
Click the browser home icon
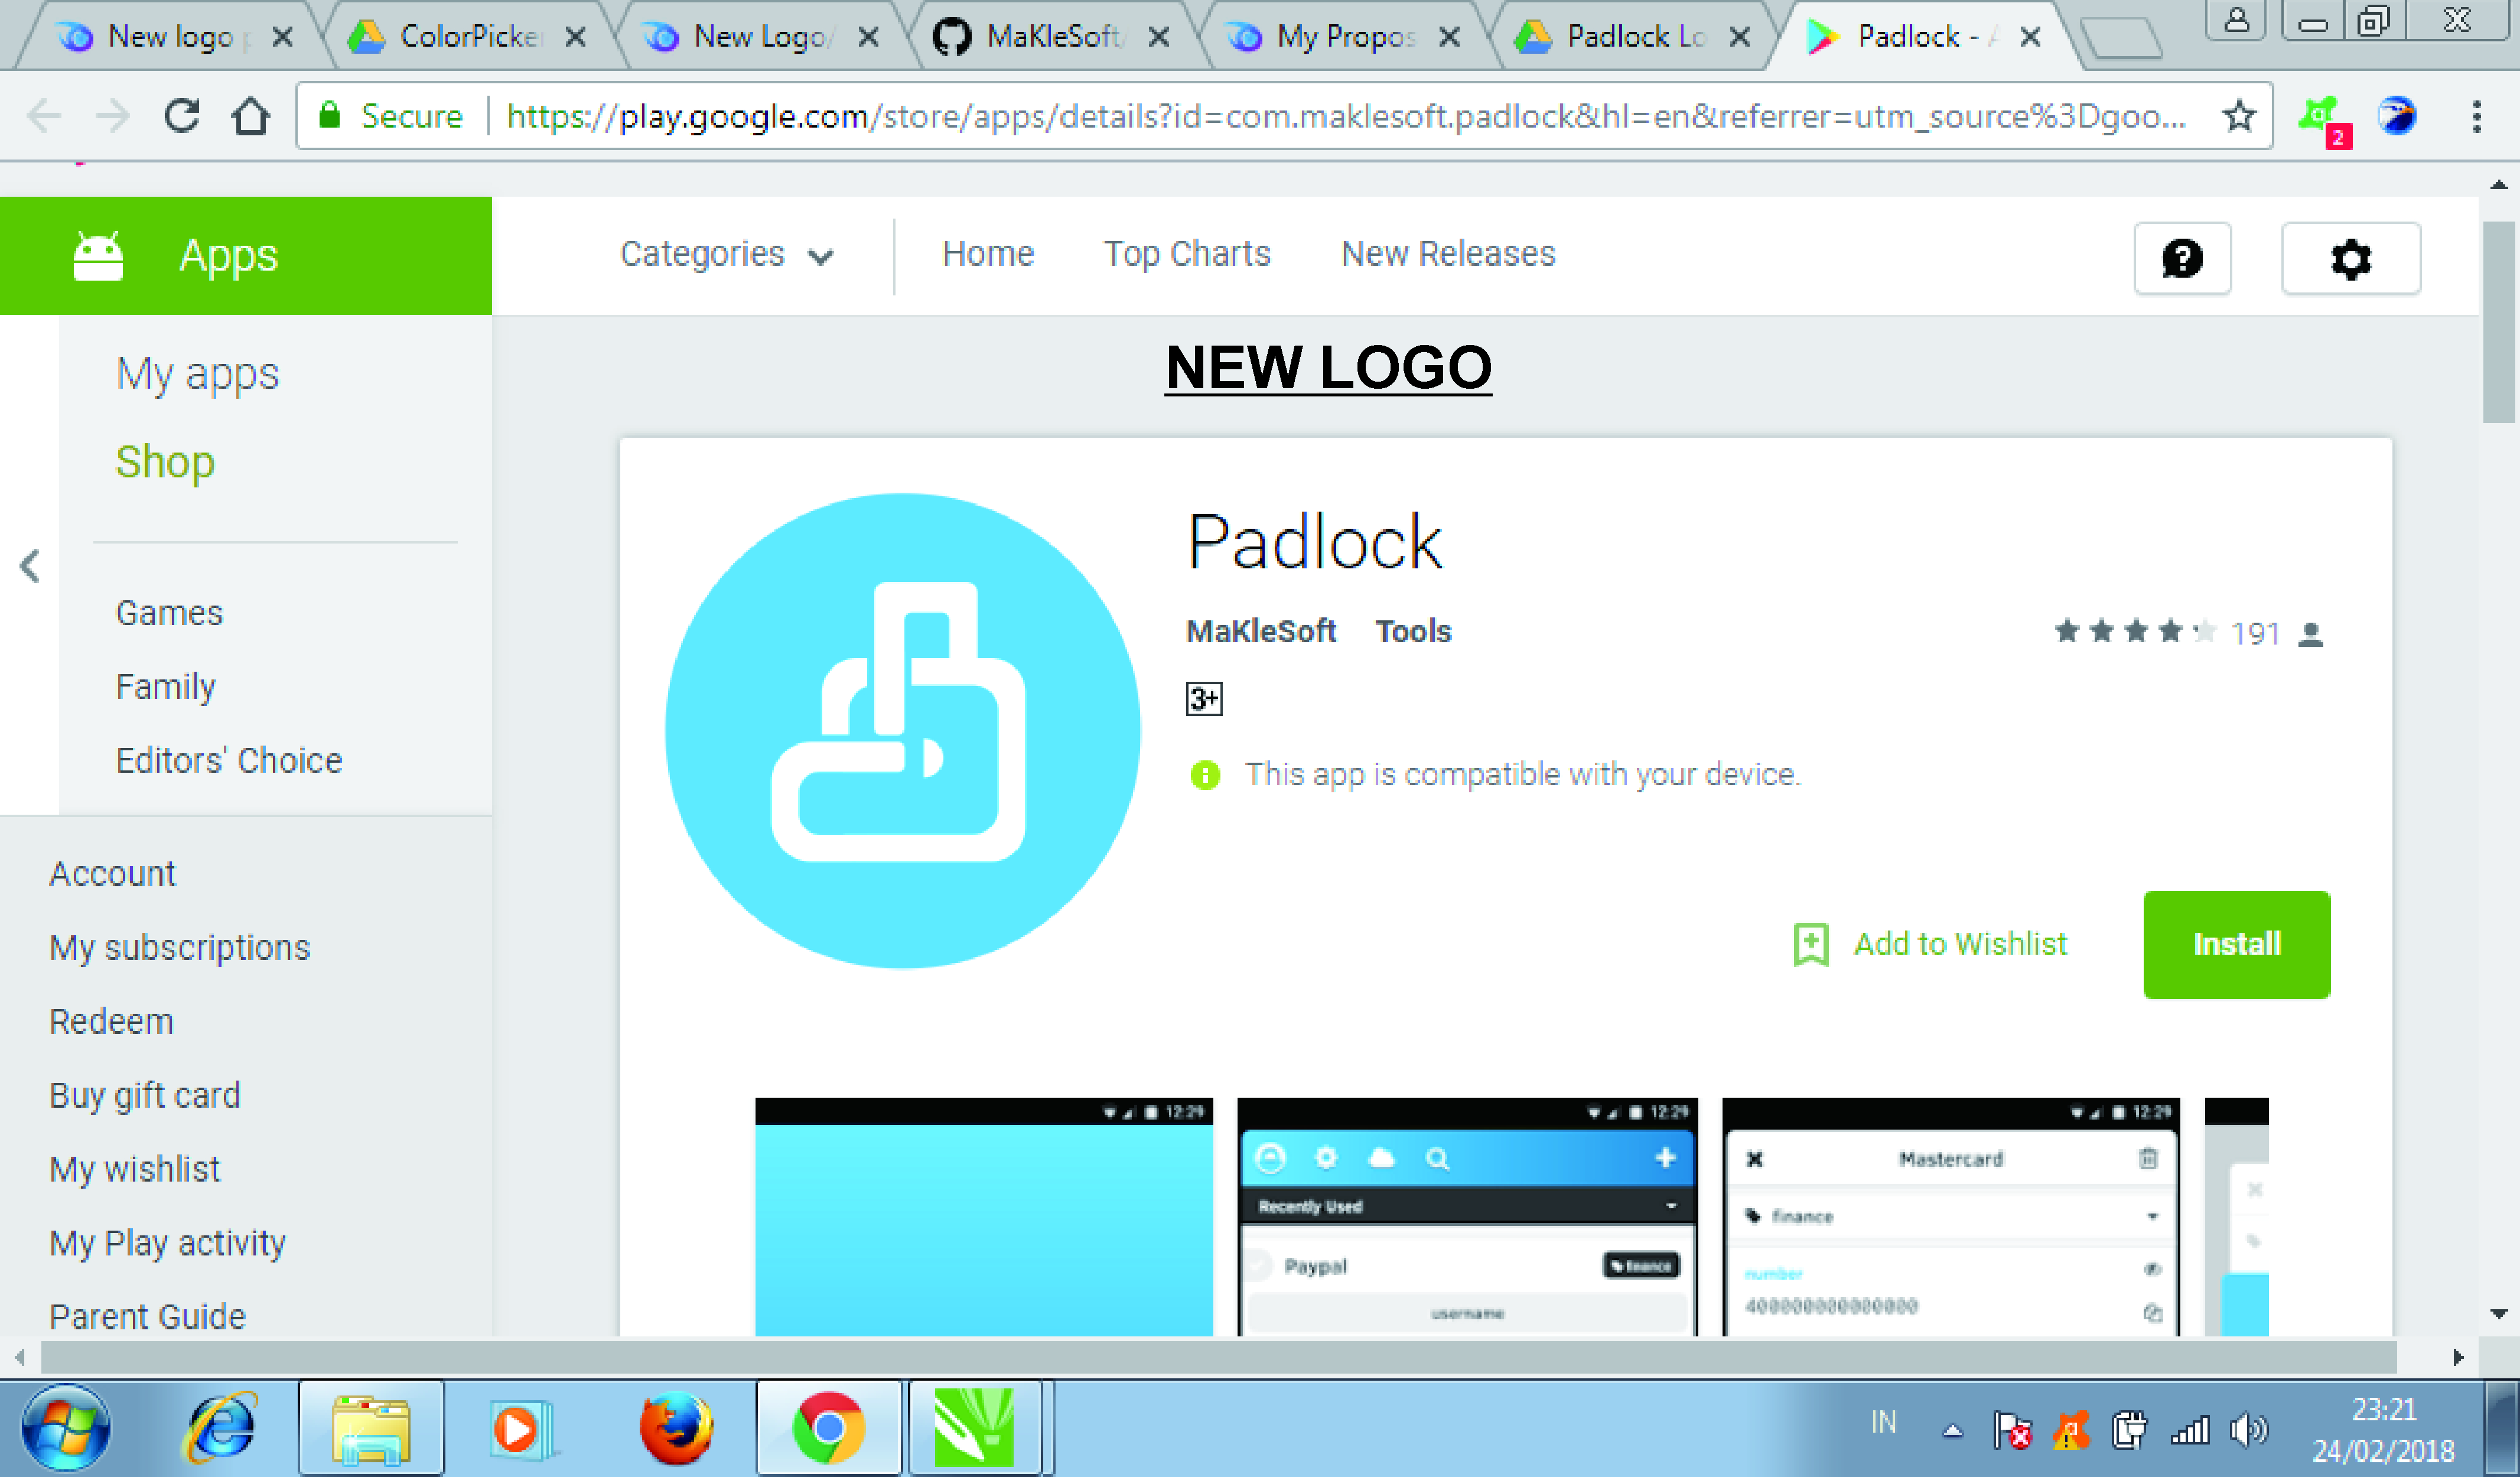[250, 116]
